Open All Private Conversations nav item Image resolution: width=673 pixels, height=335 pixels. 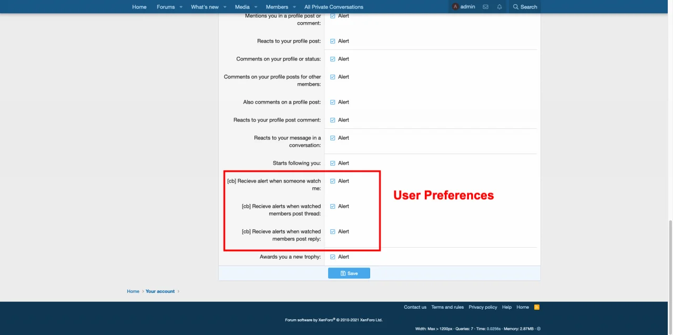pyautogui.click(x=333, y=7)
